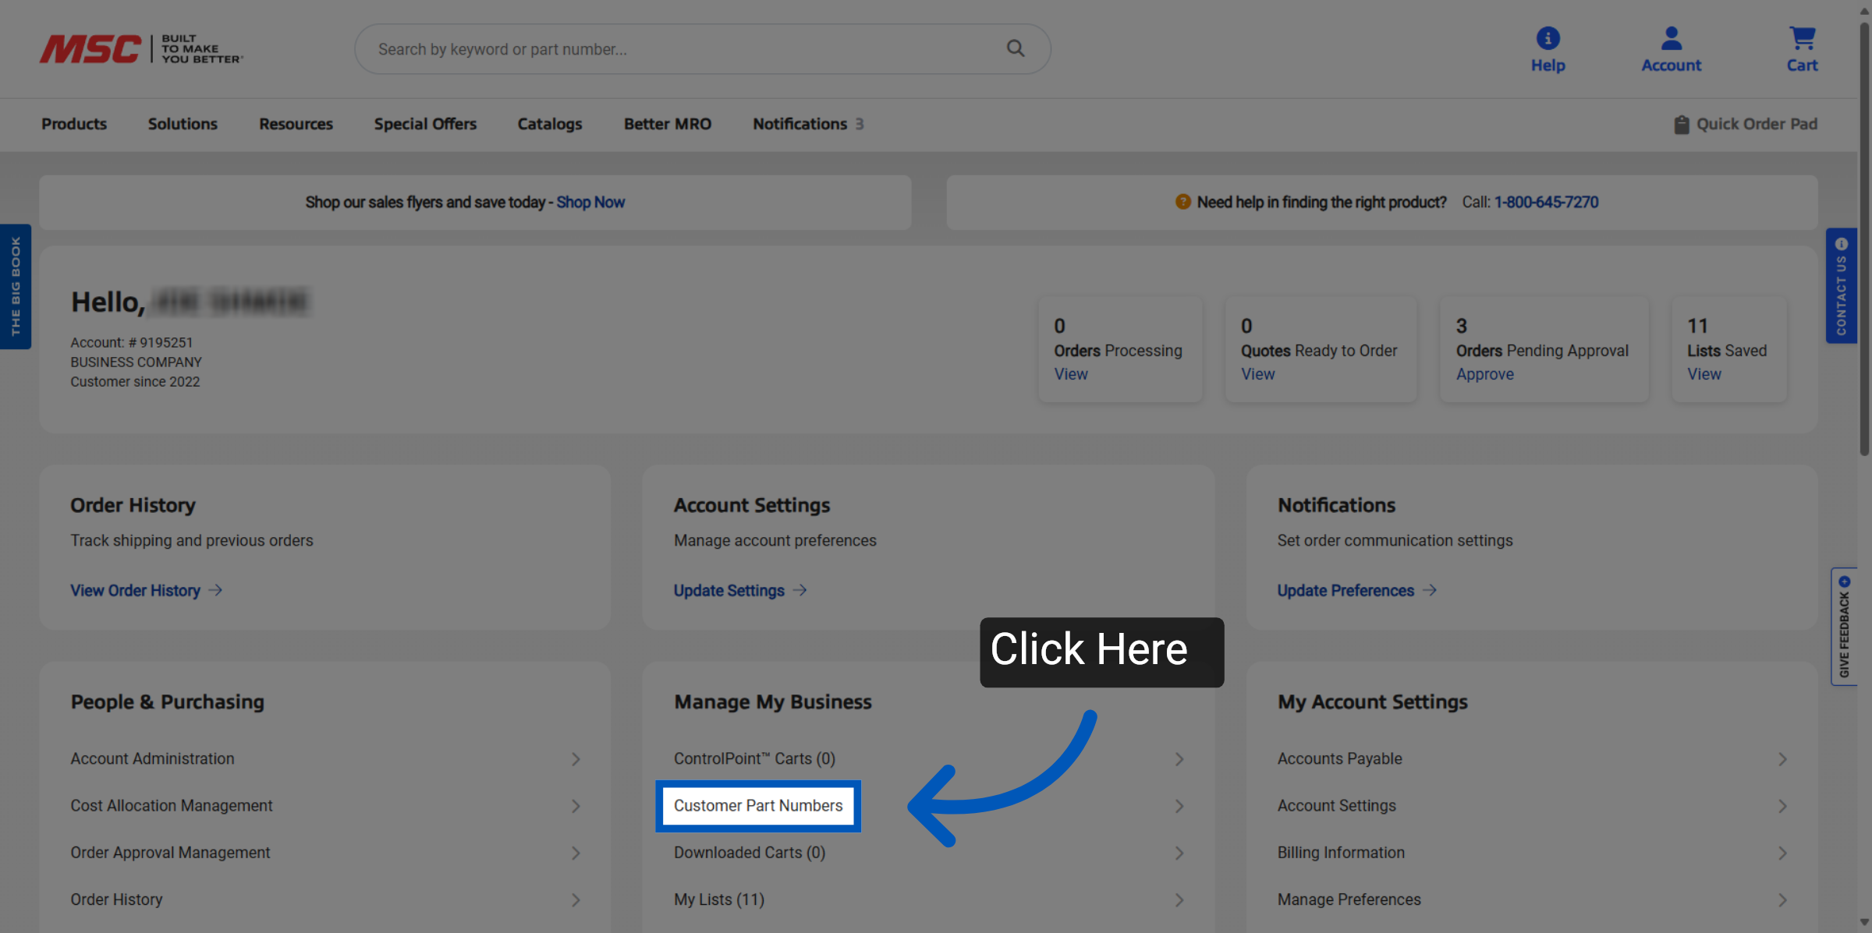Viewport: 1872px width, 933px height.
Task: Open The Big Book side tab
Action: point(16,286)
